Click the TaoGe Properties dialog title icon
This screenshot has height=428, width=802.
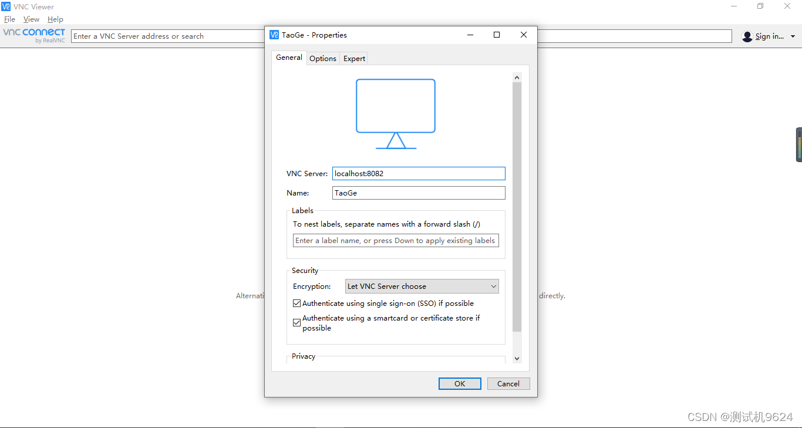tap(274, 35)
